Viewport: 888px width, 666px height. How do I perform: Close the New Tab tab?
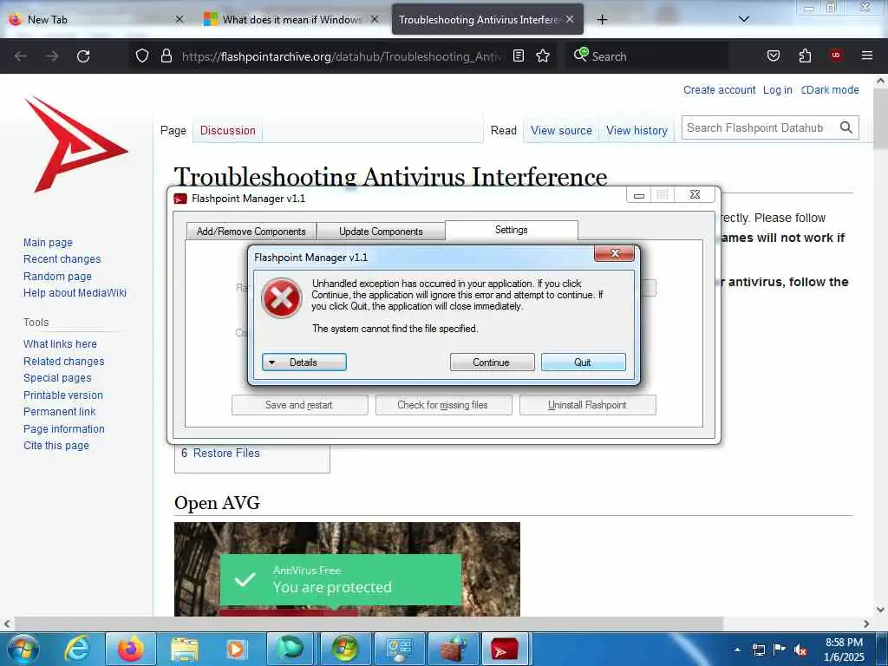click(x=179, y=19)
